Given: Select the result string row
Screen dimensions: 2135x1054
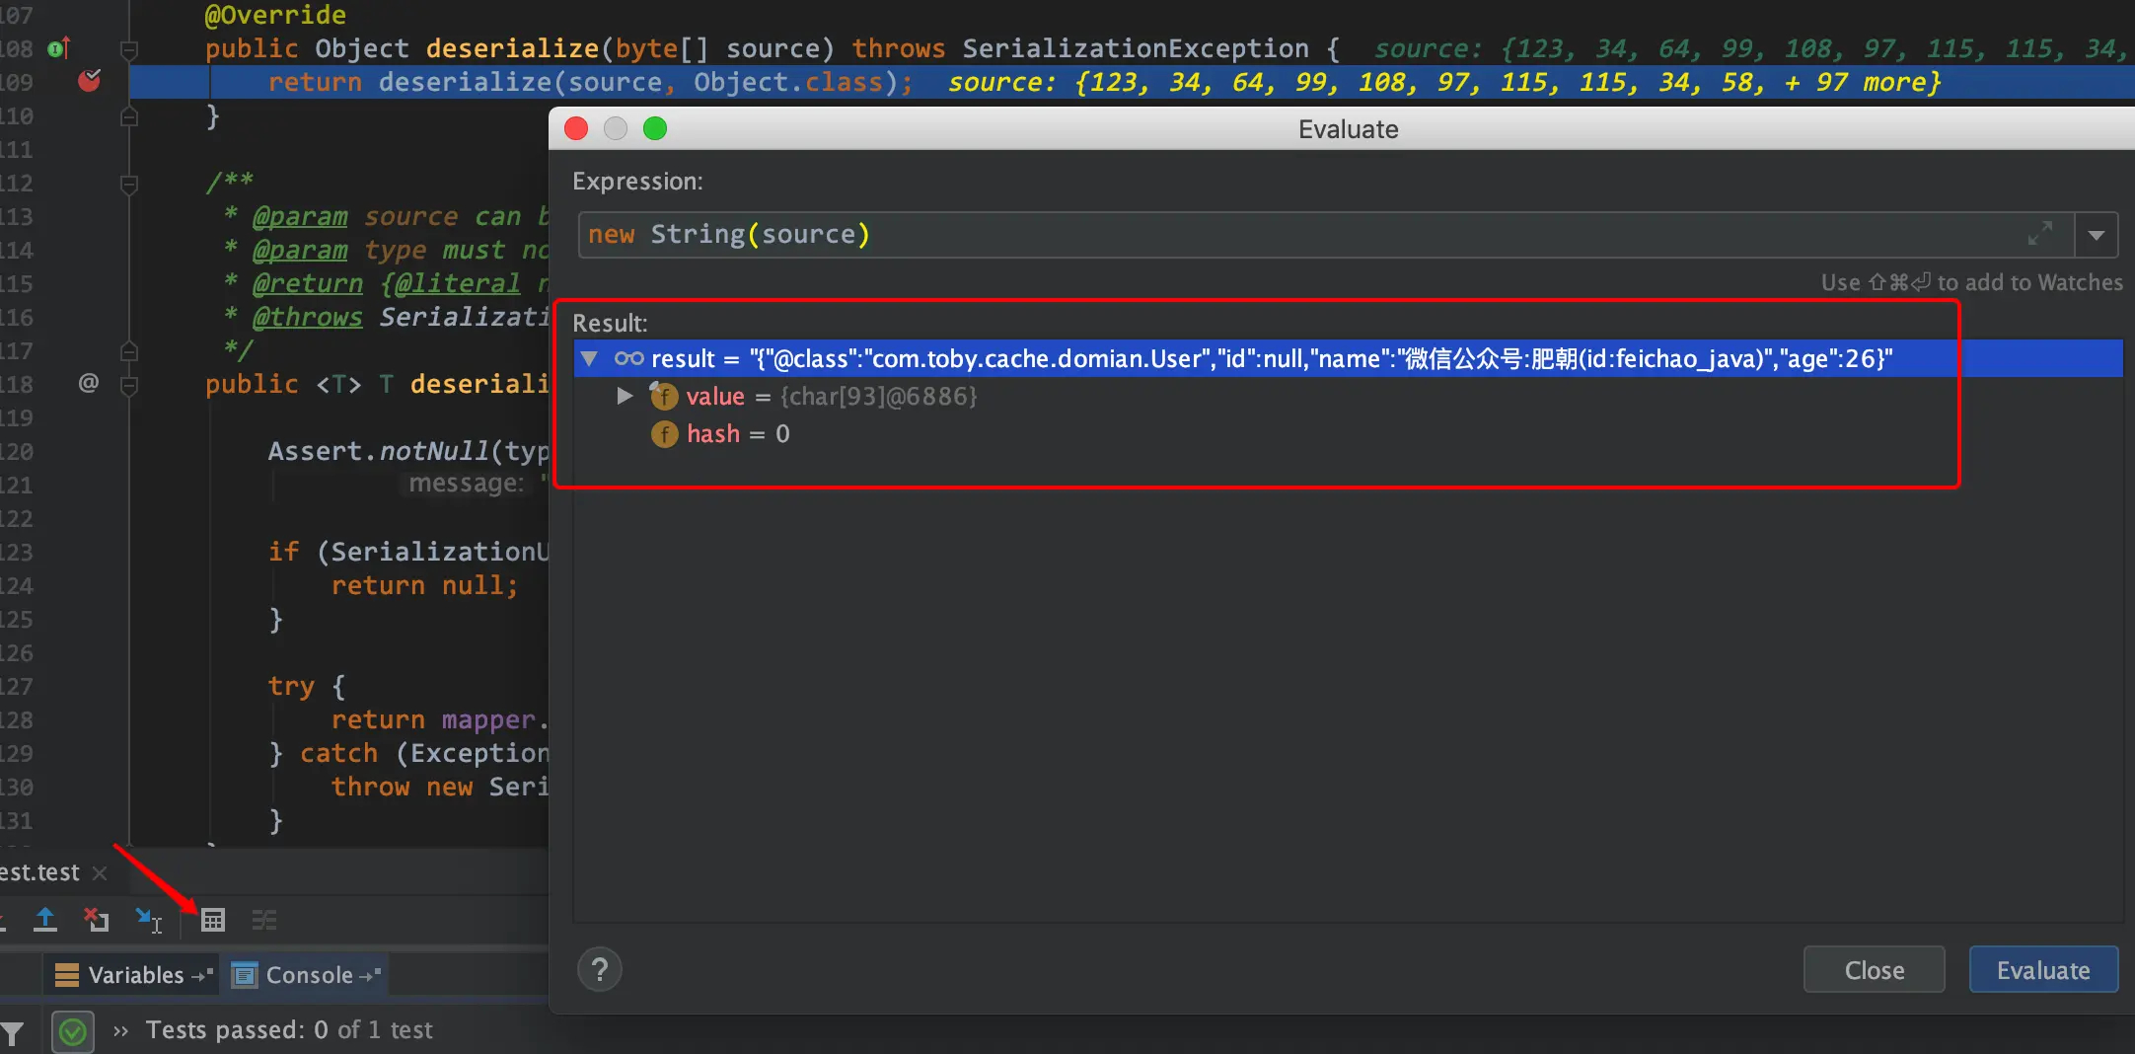Looking at the screenshot, I should (x=1348, y=358).
